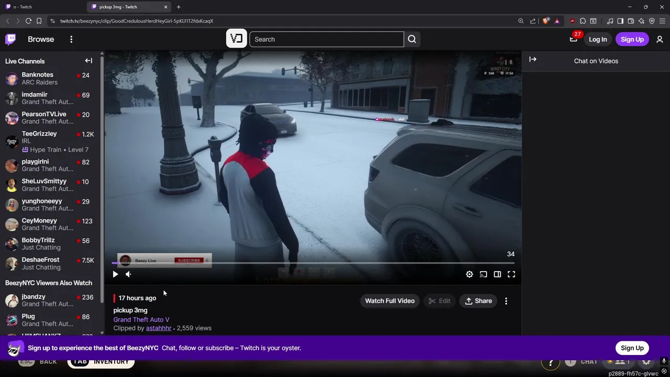Click Watch Full Video

390,301
